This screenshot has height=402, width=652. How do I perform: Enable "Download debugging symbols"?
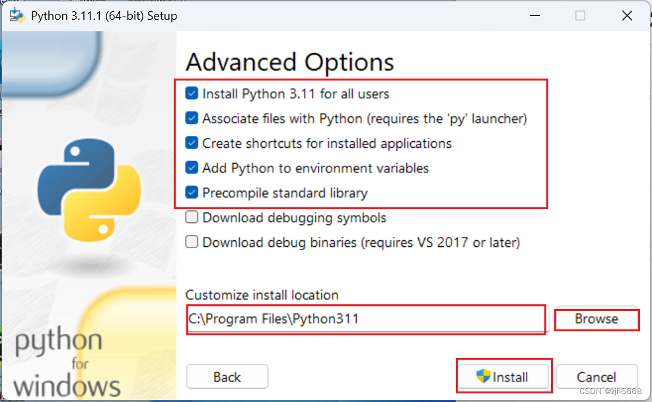click(x=192, y=217)
